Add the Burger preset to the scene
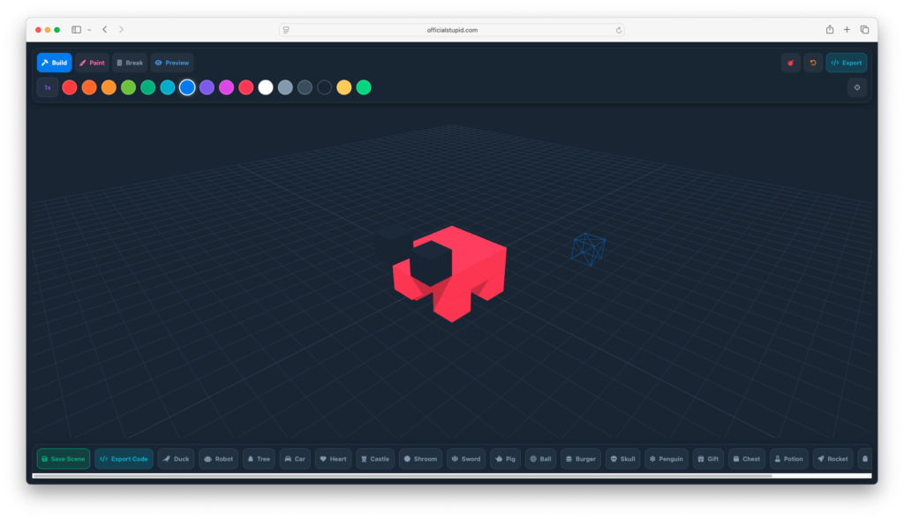The image size is (904, 519). [580, 458]
